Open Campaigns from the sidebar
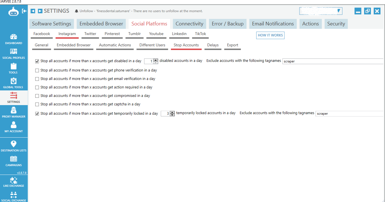The height and width of the screenshot is (202, 385). tap(14, 161)
